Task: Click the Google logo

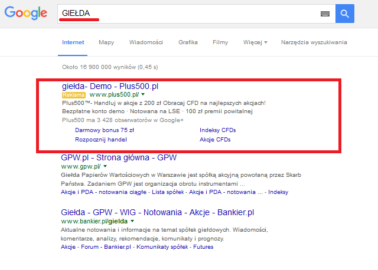Action: (x=26, y=14)
